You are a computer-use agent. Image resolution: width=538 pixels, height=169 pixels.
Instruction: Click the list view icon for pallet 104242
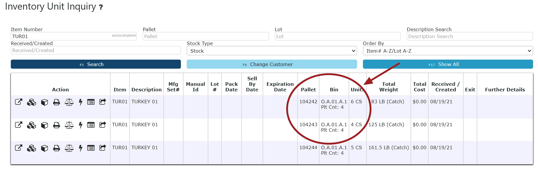[x=91, y=102]
